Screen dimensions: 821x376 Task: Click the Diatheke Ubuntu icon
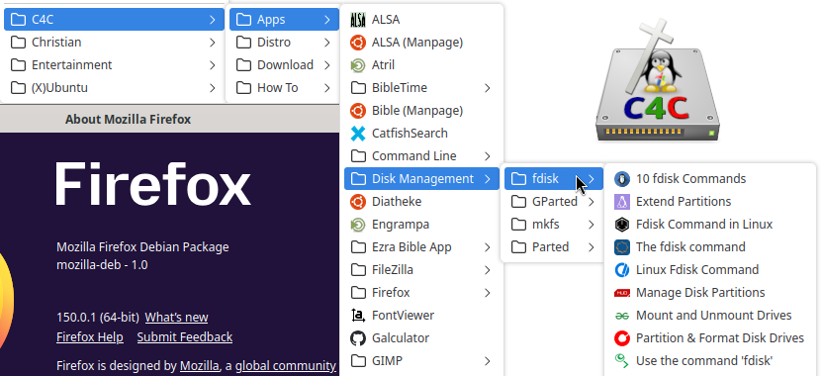pos(358,202)
